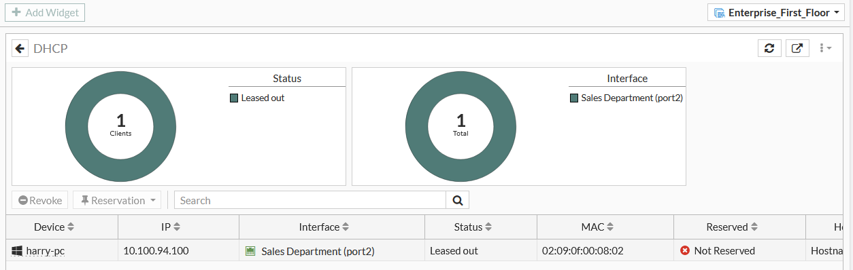Click the Sales Department (port2) legend swatch
The height and width of the screenshot is (270, 853).
point(574,98)
